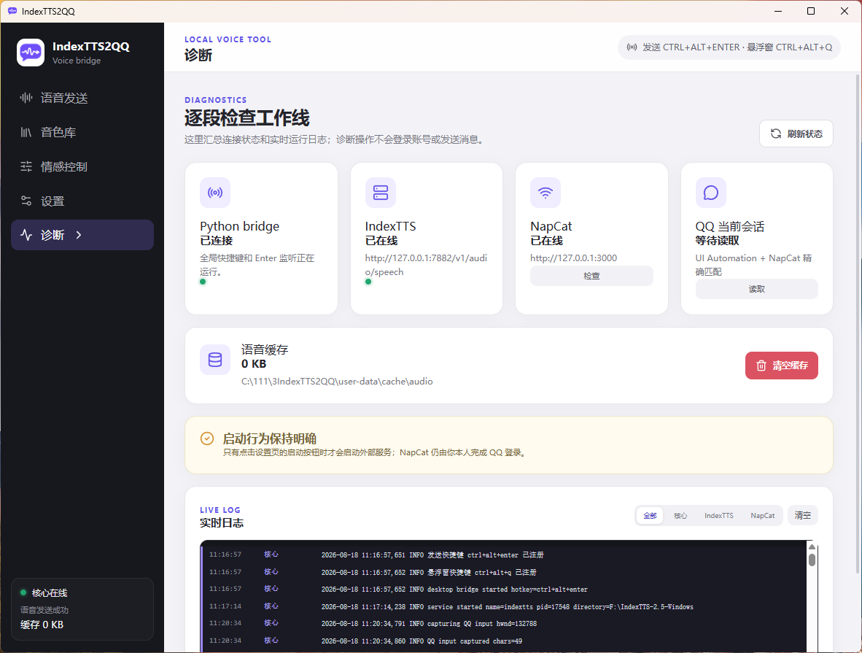
Task: Click log line desktop bridge started
Action: click(x=454, y=590)
